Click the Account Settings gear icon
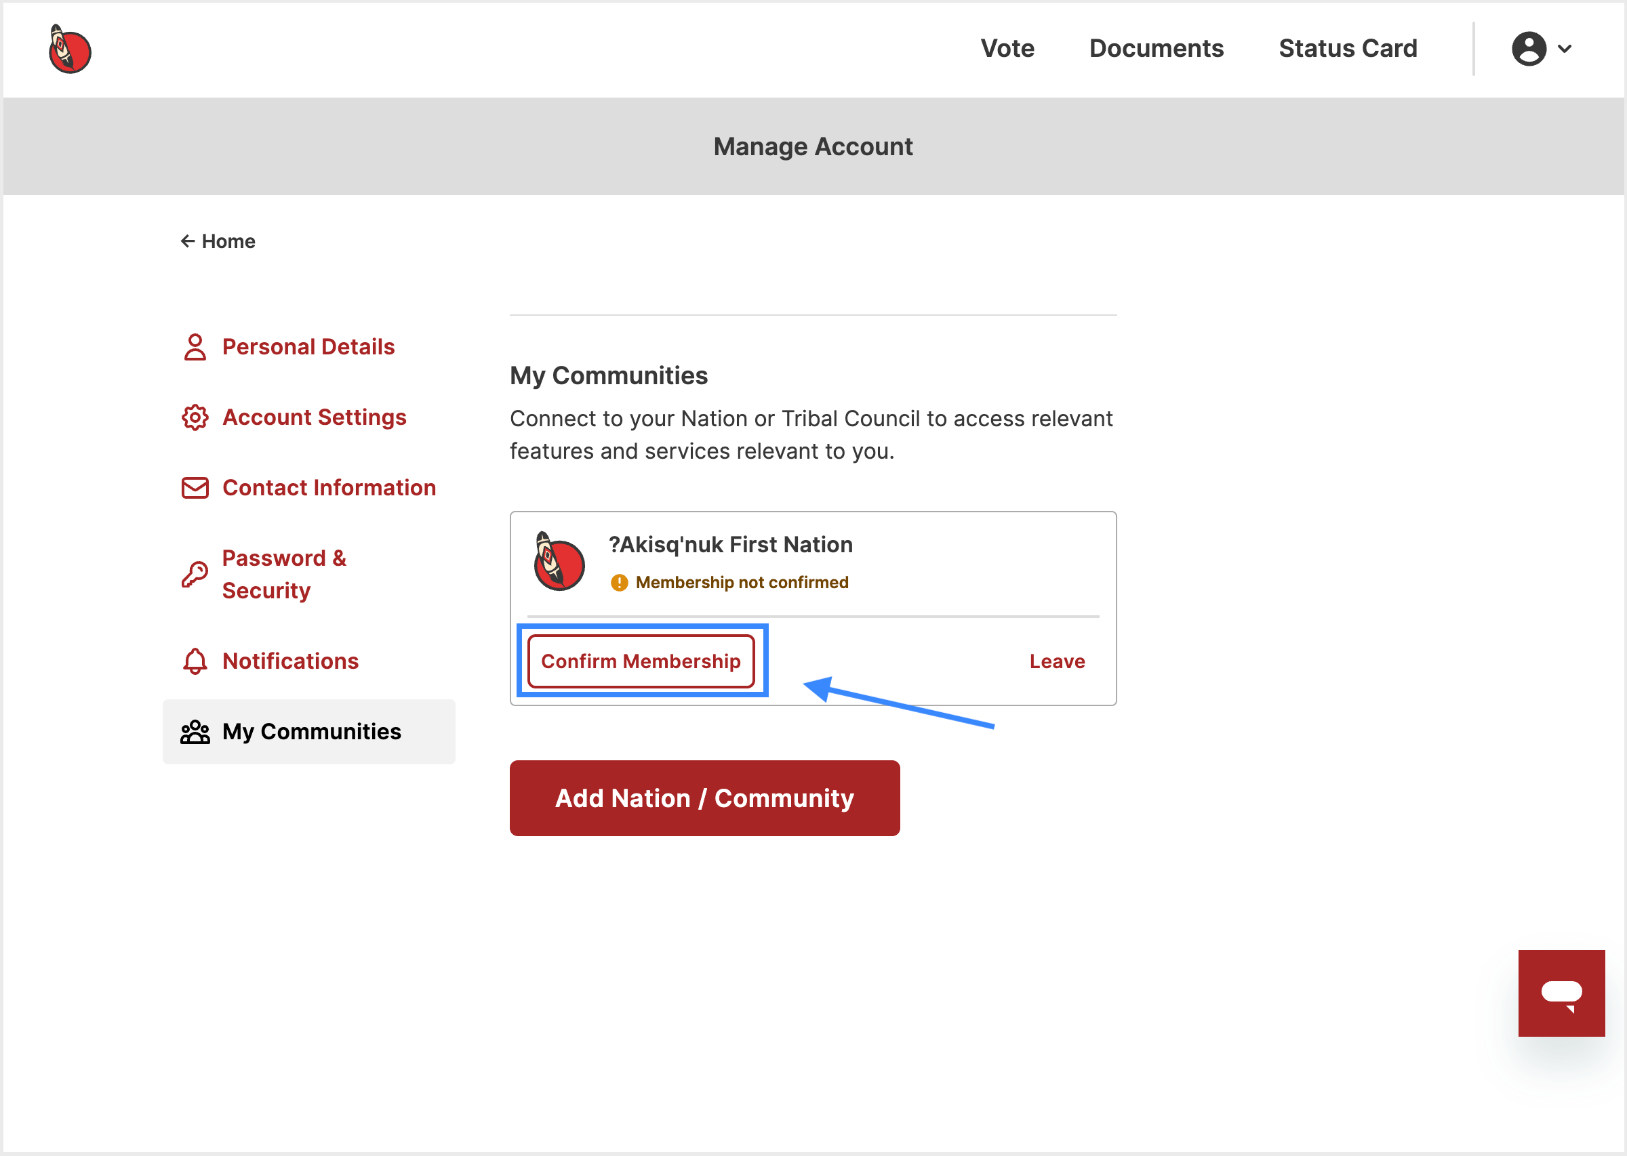The image size is (1627, 1156). click(195, 418)
